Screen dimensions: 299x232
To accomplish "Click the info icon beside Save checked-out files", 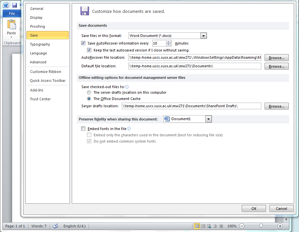I will click(x=127, y=87).
